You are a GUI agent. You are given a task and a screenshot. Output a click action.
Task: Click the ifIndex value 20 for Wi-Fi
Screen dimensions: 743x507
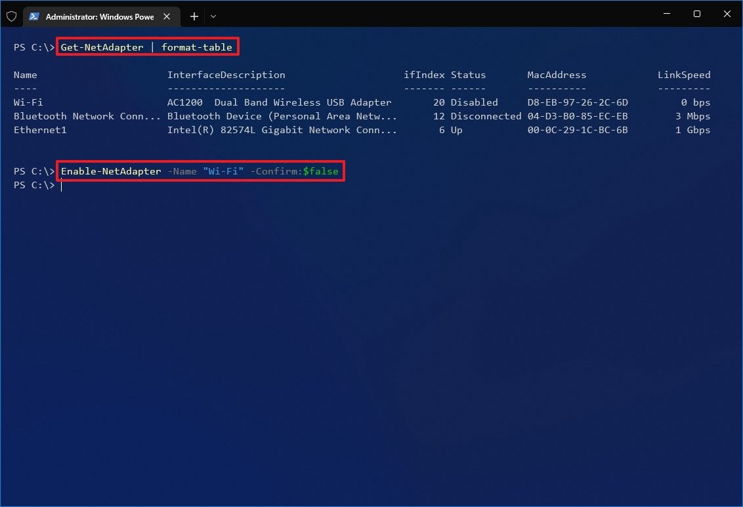click(440, 102)
